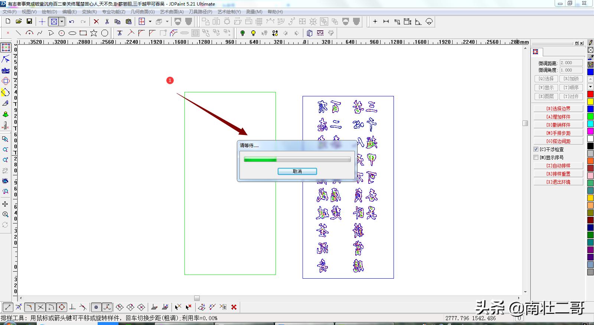This screenshot has height=325, width=594.
Task: Click the [Z]自动排样 button
Action: tap(558, 166)
